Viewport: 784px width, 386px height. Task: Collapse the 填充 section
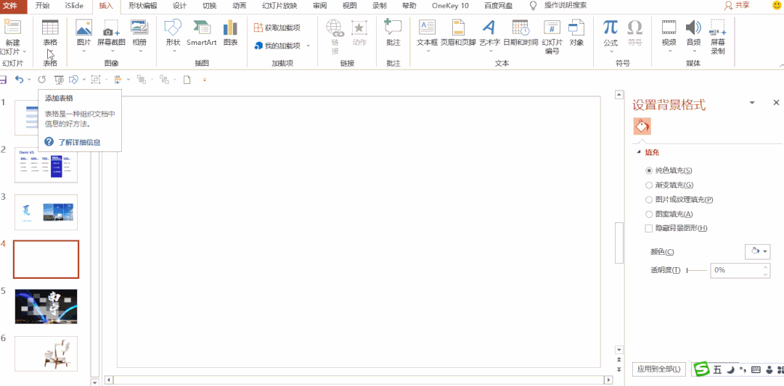(640, 153)
